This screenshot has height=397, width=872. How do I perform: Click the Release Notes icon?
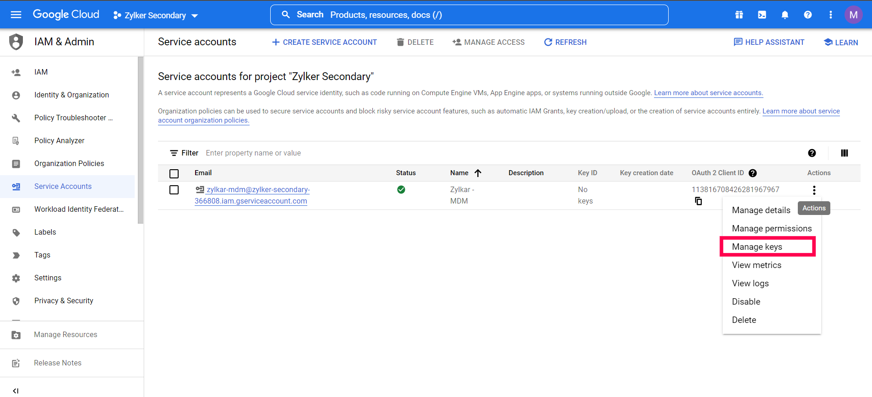point(16,363)
